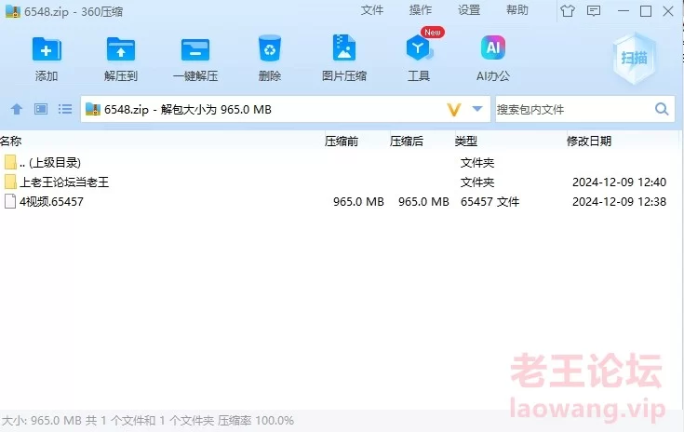Viewport: 684px width, 432px height.
Task: Click the skin (shirt) icon in title bar
Action: click(x=567, y=10)
